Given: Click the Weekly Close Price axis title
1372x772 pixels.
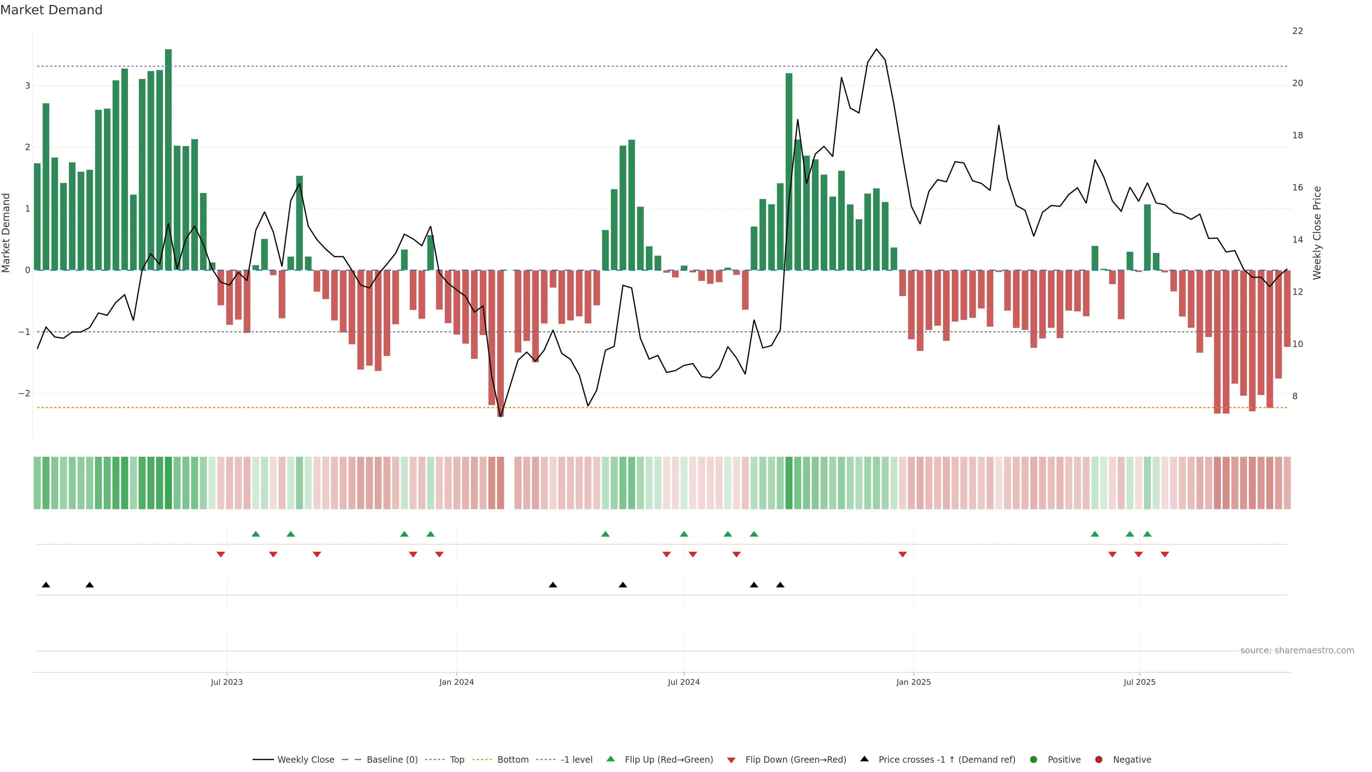Looking at the screenshot, I should (x=1317, y=233).
